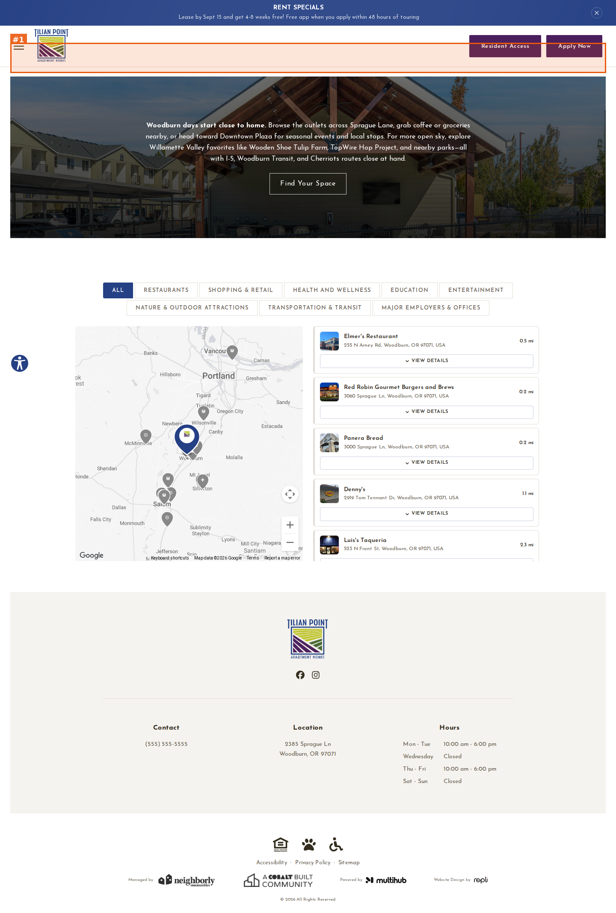Screen dimensions: 616x913
Task: Click the wheelchair accessibility icon
Action: pos(336,845)
